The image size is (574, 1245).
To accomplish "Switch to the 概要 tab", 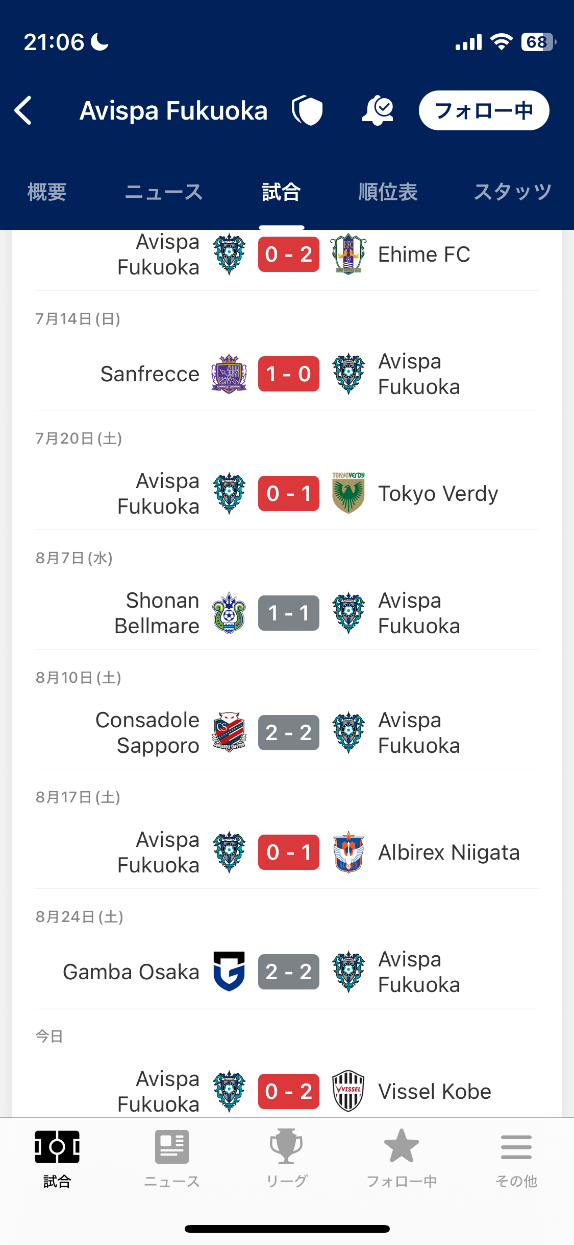I will pyautogui.click(x=47, y=193).
